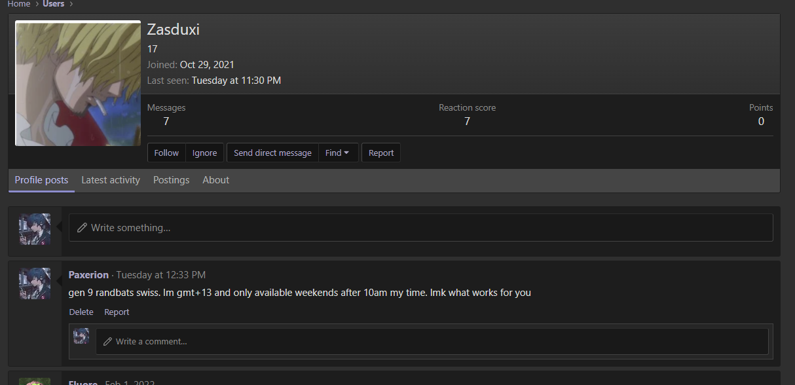Image resolution: width=795 pixels, height=385 pixels.
Task: Click small avatar next to comment box
Action: (81, 336)
